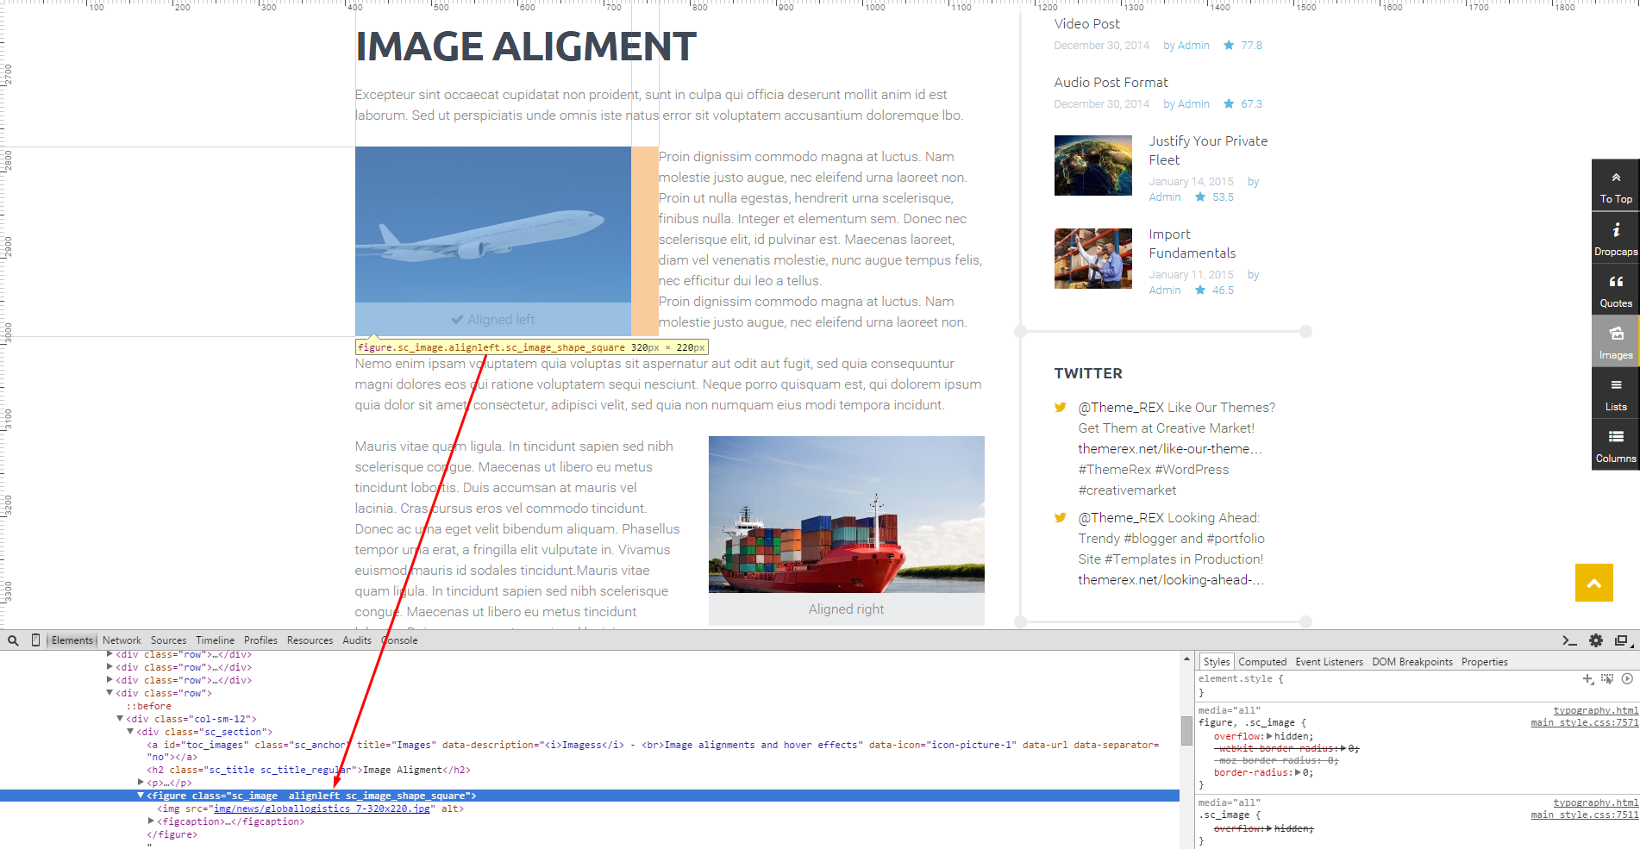
Task: Jump to Quotes in side navigation
Action: tap(1616, 292)
